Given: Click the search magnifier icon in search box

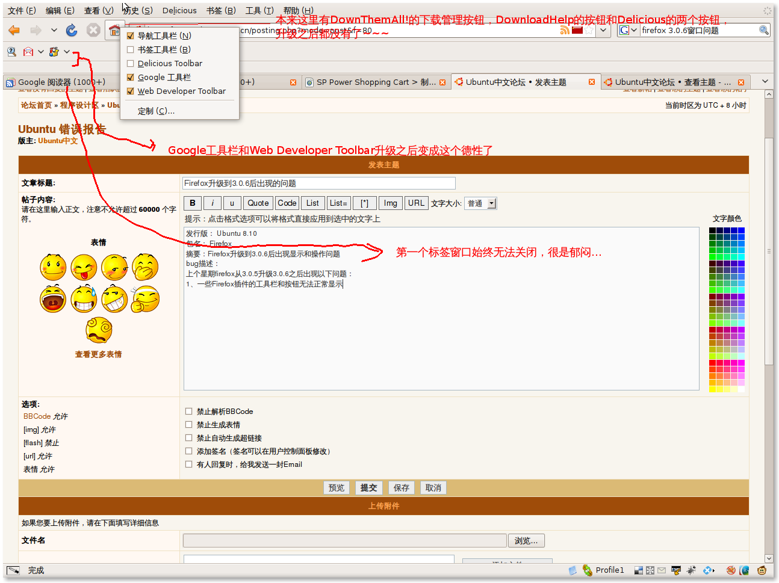Looking at the screenshot, I should click(x=764, y=30).
